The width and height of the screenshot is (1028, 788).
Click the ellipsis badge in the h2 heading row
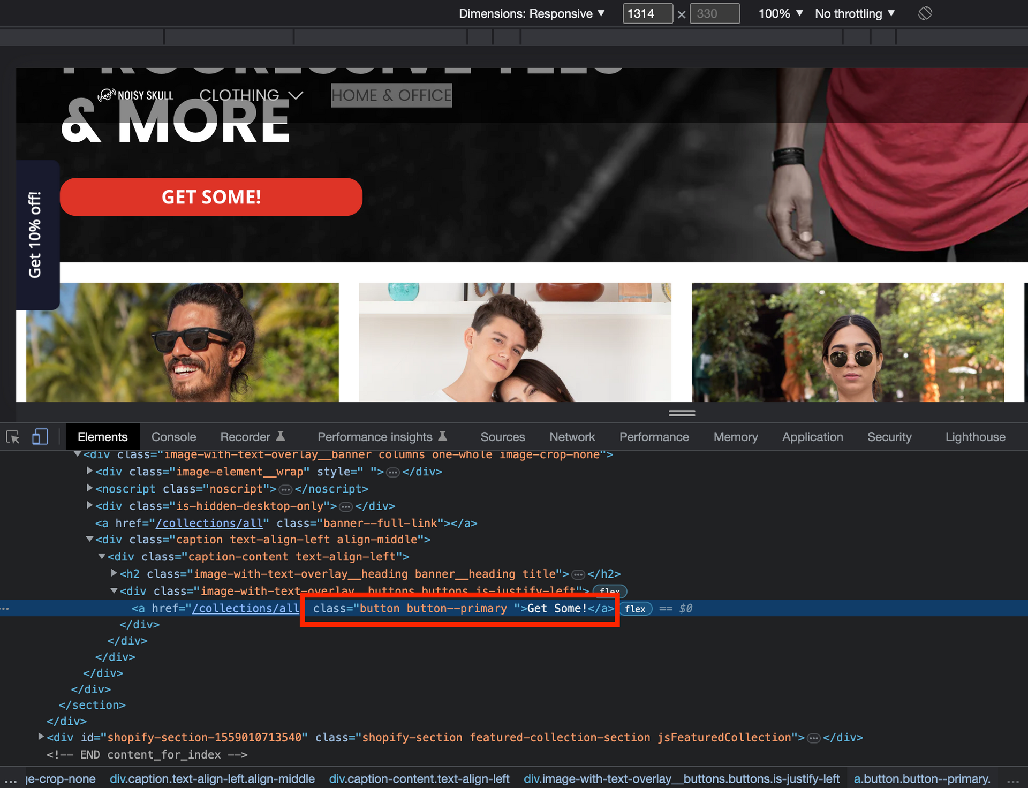[x=578, y=575]
